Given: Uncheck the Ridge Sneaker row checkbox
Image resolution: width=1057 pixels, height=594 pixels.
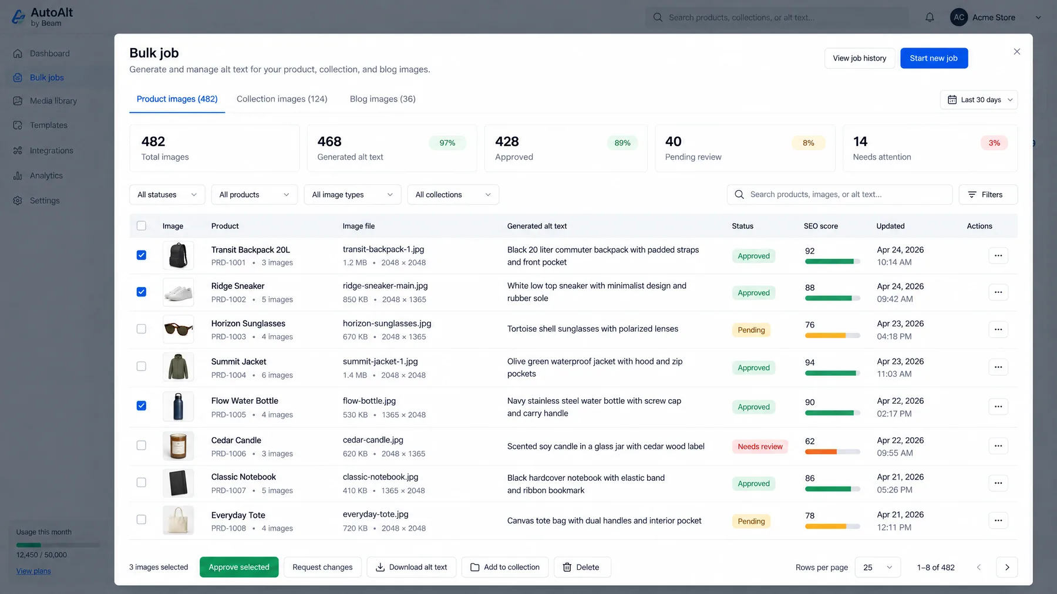Looking at the screenshot, I should [x=142, y=292].
